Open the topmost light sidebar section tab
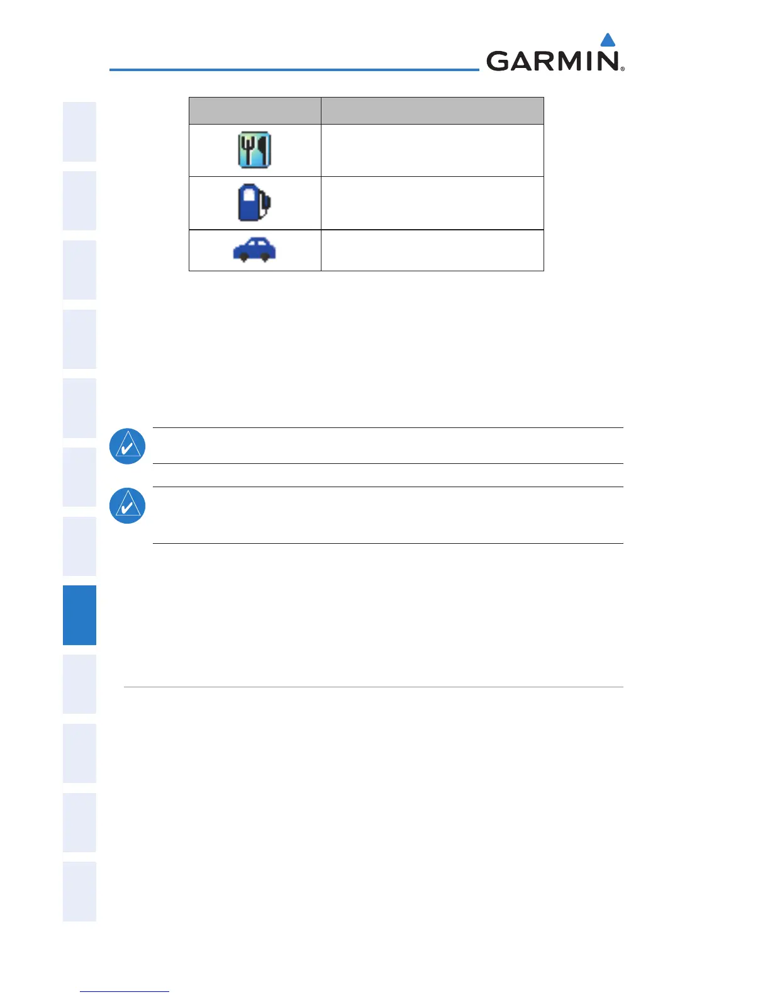The height and width of the screenshot is (997, 770). tap(79, 132)
